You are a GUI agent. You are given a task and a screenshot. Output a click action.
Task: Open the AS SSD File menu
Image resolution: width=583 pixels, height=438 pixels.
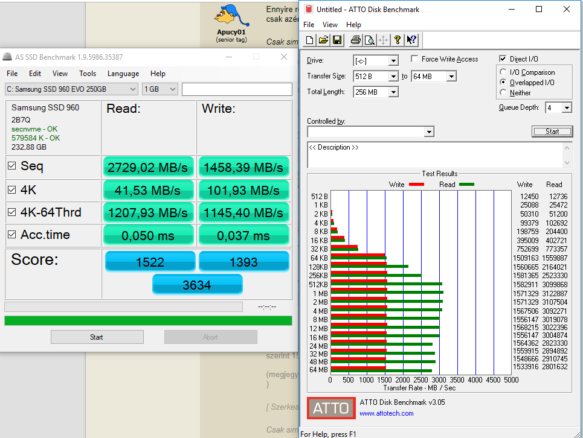(12, 74)
